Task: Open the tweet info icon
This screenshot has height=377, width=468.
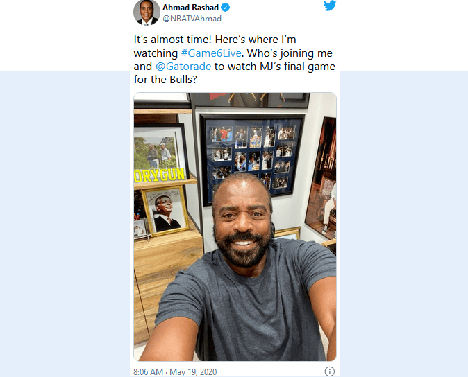Action: [x=330, y=371]
